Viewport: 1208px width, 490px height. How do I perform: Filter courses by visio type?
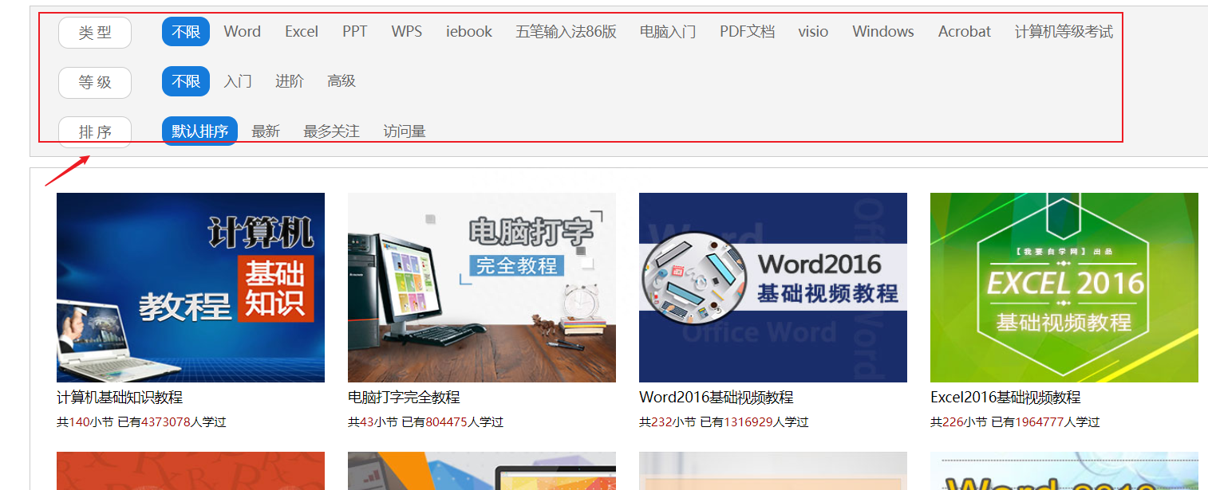[813, 32]
